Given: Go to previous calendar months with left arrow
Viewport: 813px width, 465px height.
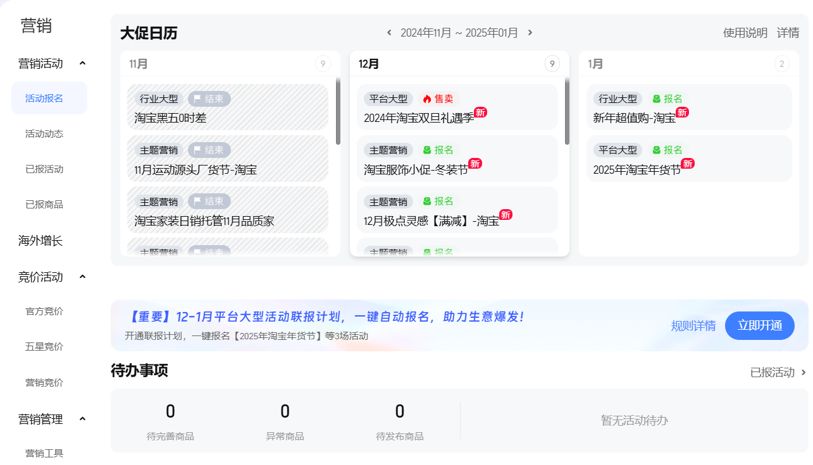Looking at the screenshot, I should pyautogui.click(x=389, y=33).
